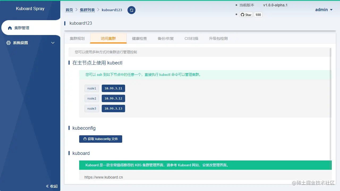Open the 健康检查 tab

[139, 38]
